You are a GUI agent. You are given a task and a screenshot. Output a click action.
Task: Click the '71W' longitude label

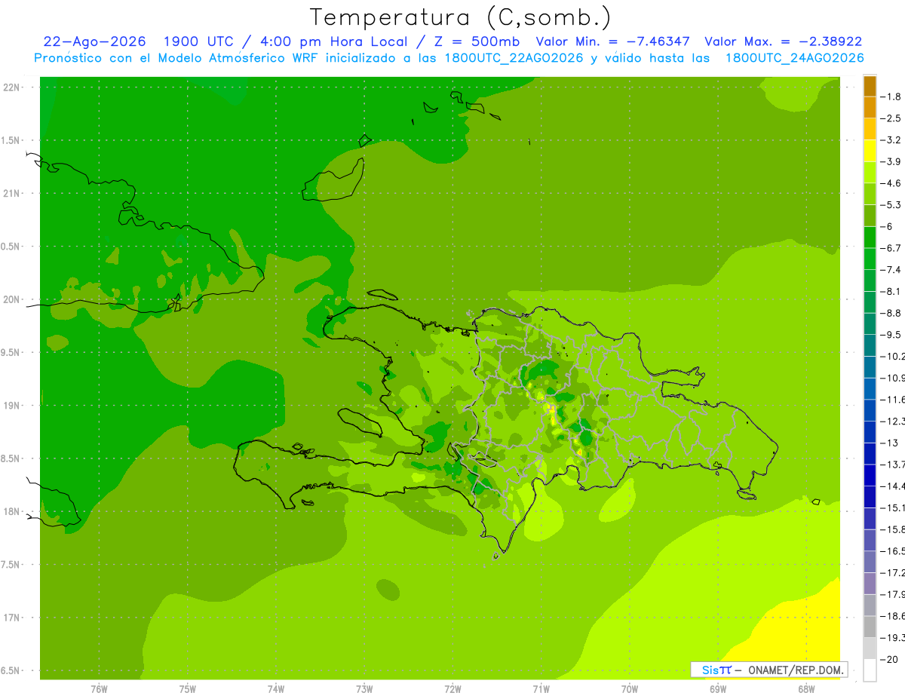[x=541, y=689]
